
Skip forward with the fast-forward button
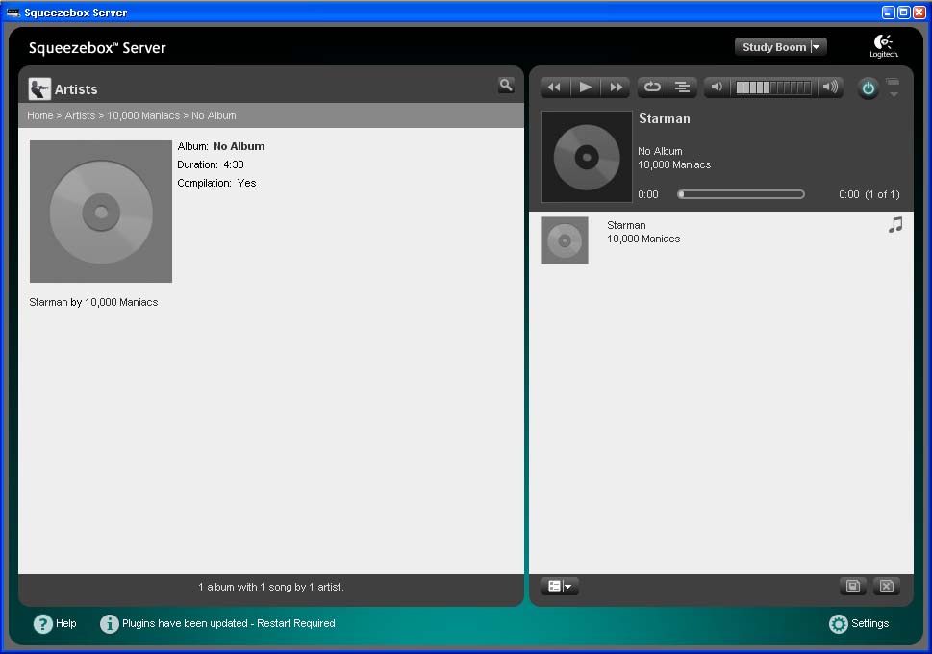click(616, 88)
